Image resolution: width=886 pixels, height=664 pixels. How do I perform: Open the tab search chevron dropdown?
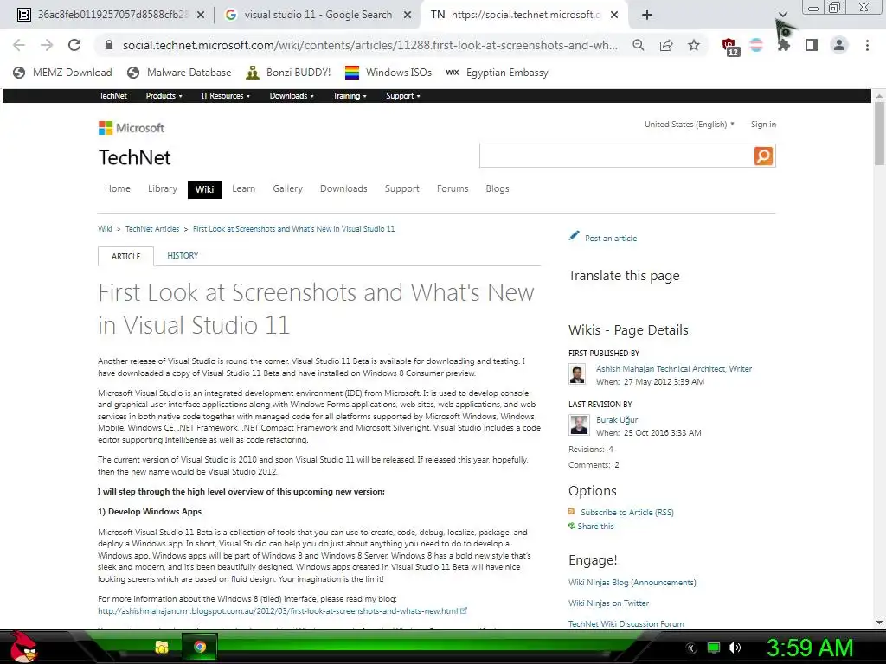pyautogui.click(x=782, y=15)
